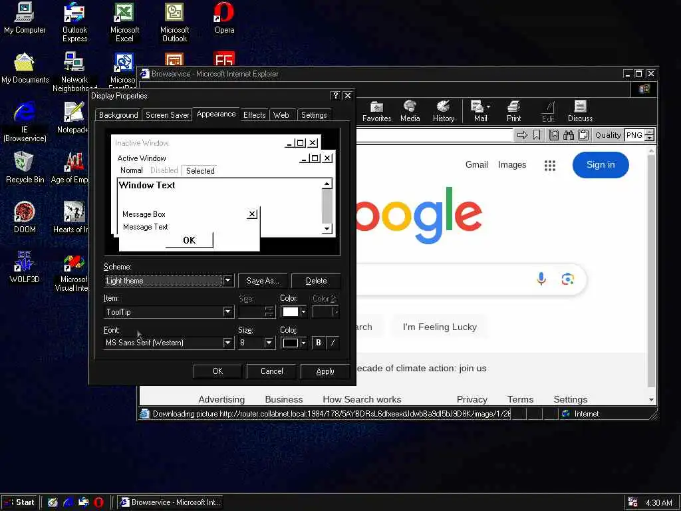Click the I'm Feeling Lucky button

[440, 327]
